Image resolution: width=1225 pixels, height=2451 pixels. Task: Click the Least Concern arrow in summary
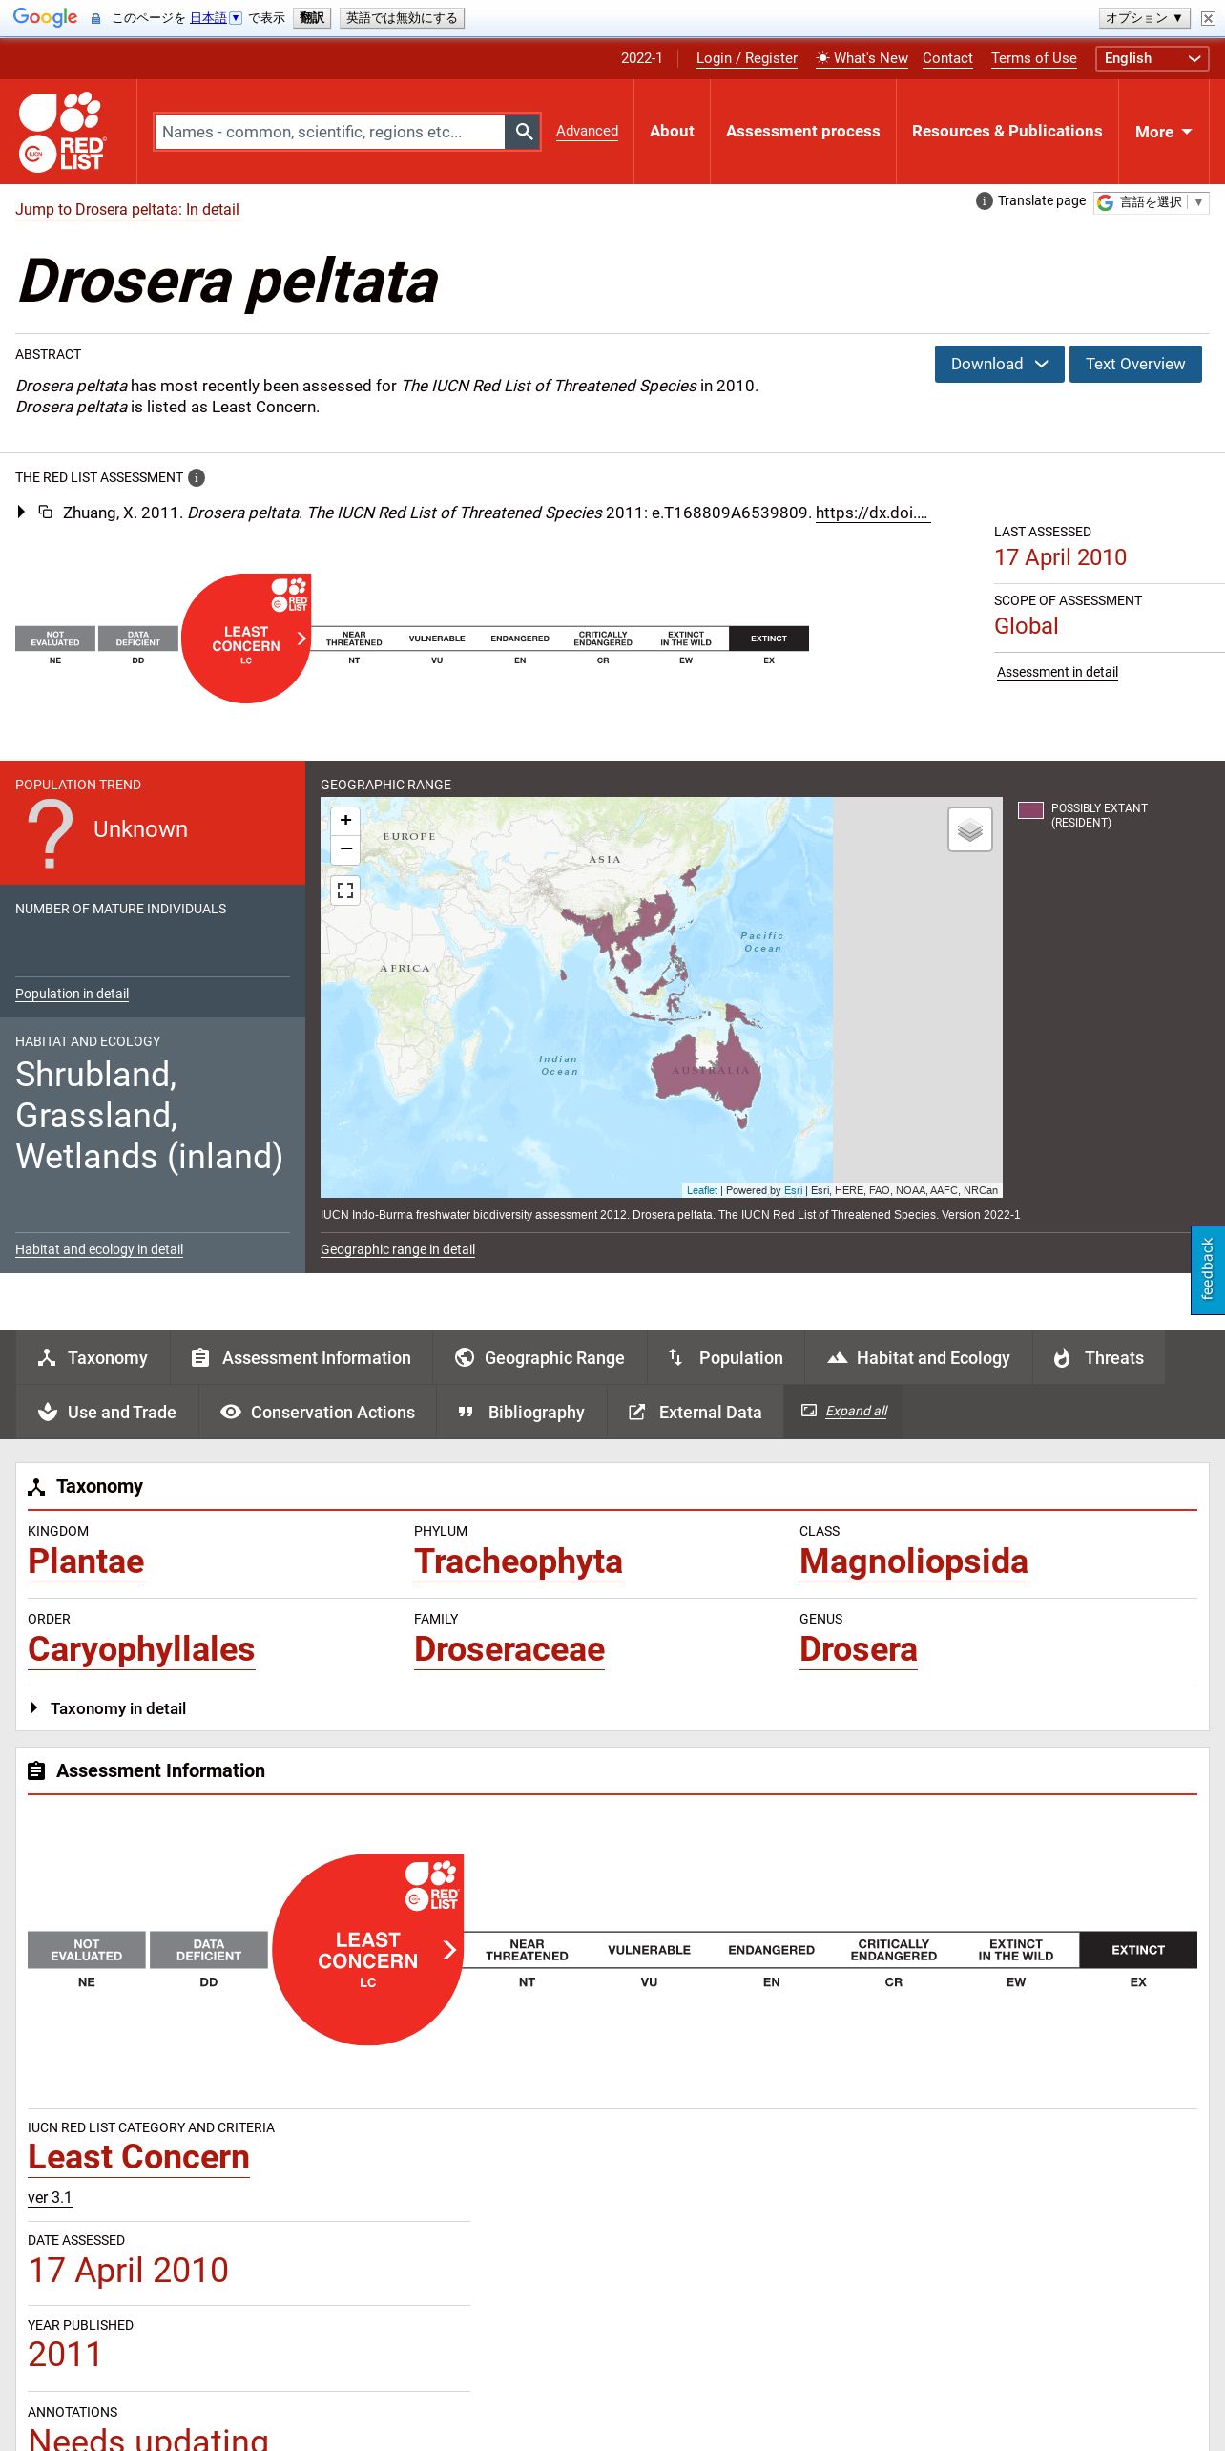pyautogui.click(x=301, y=639)
